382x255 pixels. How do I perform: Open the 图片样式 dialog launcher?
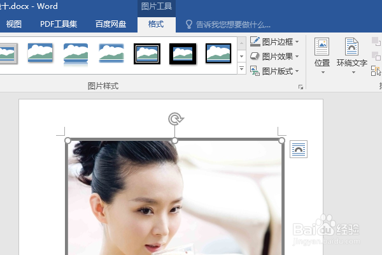coord(301,87)
